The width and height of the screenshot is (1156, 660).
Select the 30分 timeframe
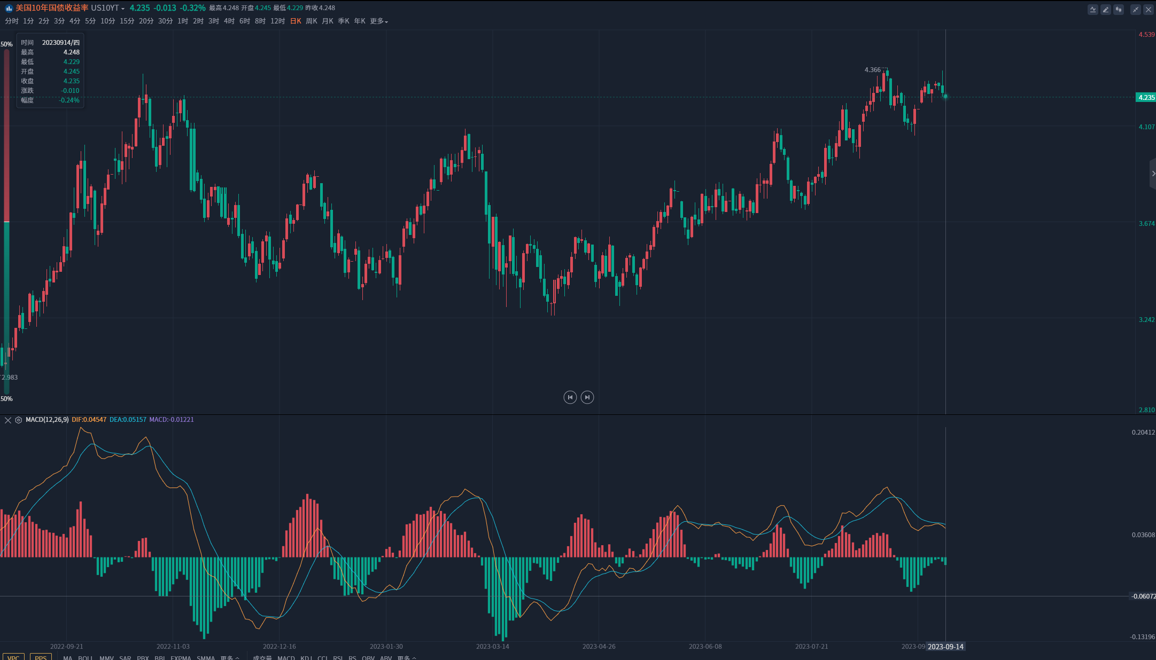coord(166,21)
